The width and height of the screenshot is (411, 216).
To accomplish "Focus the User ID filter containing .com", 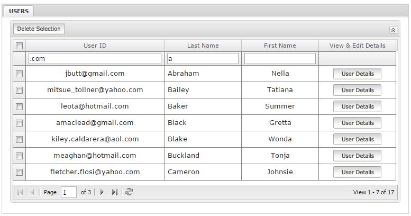I will pos(95,59).
